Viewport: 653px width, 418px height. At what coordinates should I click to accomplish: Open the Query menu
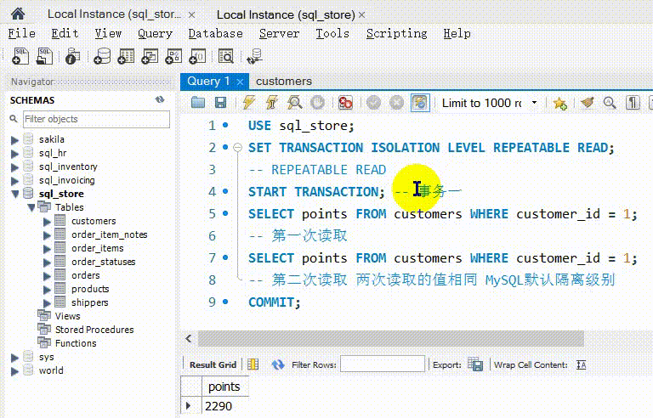[x=155, y=33]
